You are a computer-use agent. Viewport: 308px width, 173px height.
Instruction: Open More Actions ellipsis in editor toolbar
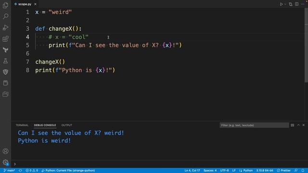[303, 4]
